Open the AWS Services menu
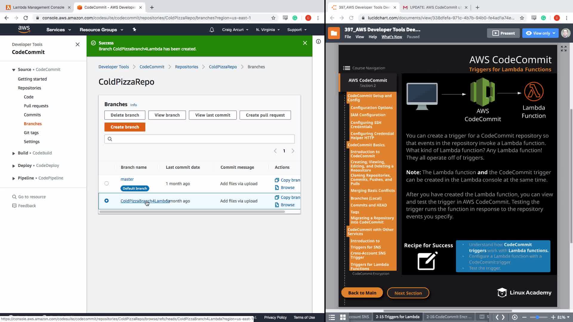This screenshot has width=573, height=322. click(58, 30)
